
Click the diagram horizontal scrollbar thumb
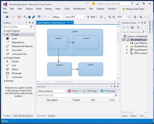64,82
